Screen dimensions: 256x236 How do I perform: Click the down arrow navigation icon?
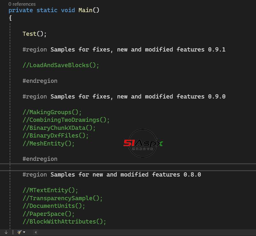[6, 232]
